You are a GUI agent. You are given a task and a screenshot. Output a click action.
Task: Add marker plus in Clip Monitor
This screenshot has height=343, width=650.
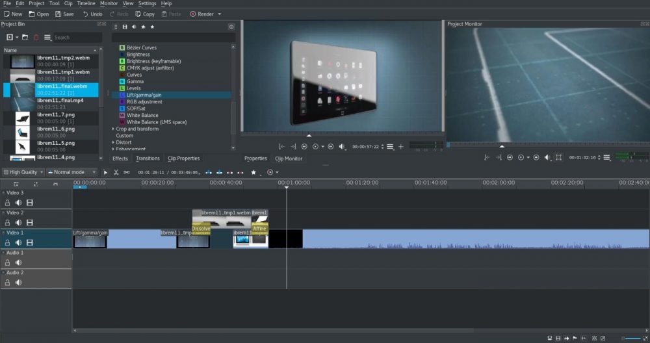coord(401,147)
